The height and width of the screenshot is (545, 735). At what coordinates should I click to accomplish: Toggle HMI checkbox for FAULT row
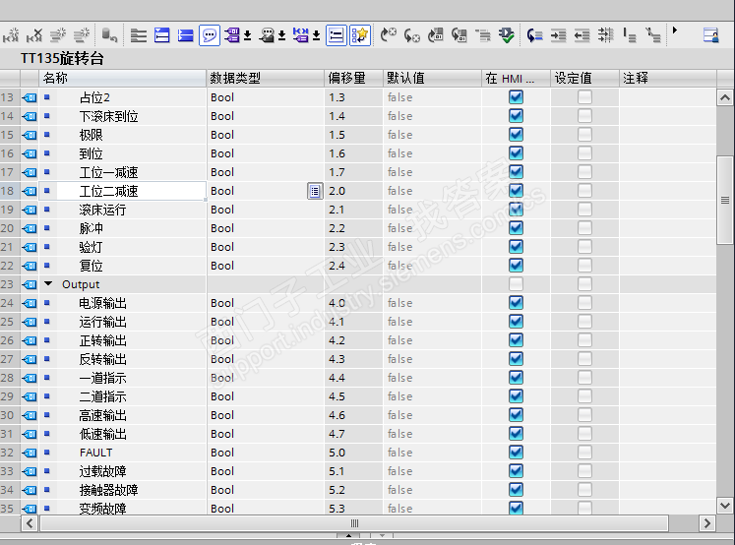coord(517,453)
